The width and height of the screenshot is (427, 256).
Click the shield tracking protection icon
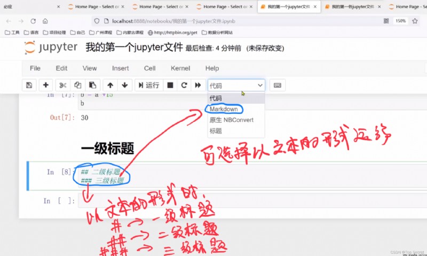[97, 21]
